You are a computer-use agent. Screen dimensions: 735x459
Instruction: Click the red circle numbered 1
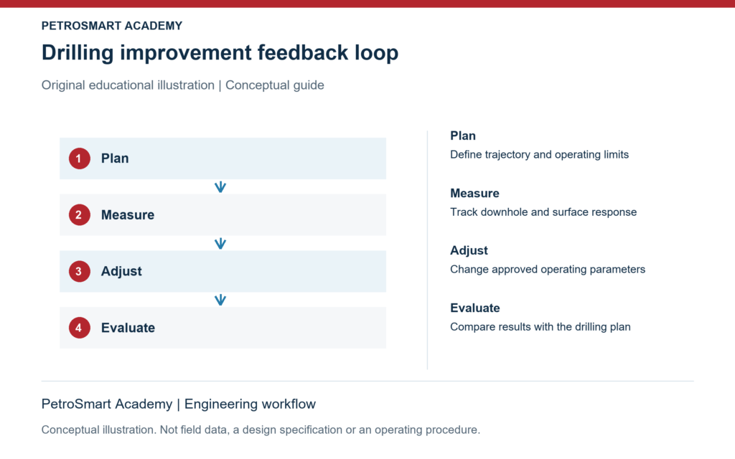coord(79,158)
